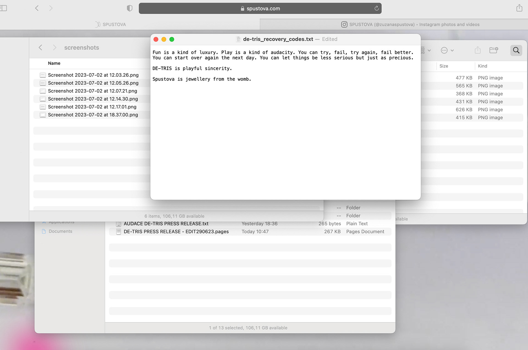The height and width of the screenshot is (350, 528).
Task: Click in the first paragraph of text editor
Action: point(283,55)
